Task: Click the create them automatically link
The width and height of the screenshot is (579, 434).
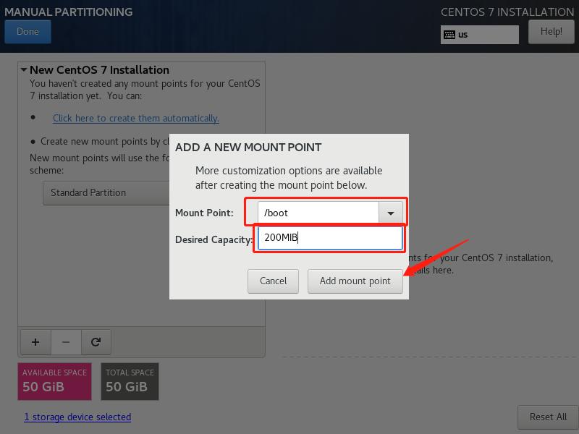Action: [136, 118]
